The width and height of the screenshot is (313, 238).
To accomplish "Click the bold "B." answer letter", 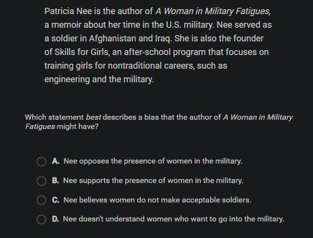I will coord(56,181).
